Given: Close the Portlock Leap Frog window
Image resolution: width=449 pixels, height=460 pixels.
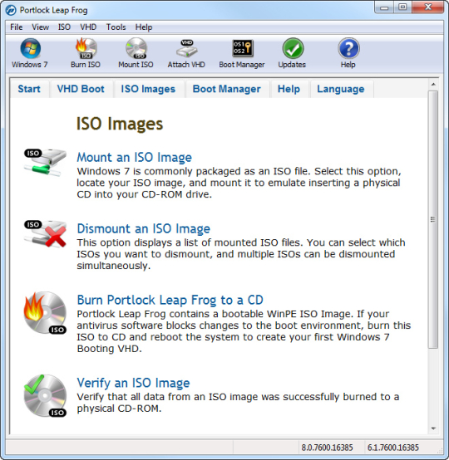Looking at the screenshot, I should [x=428, y=7].
